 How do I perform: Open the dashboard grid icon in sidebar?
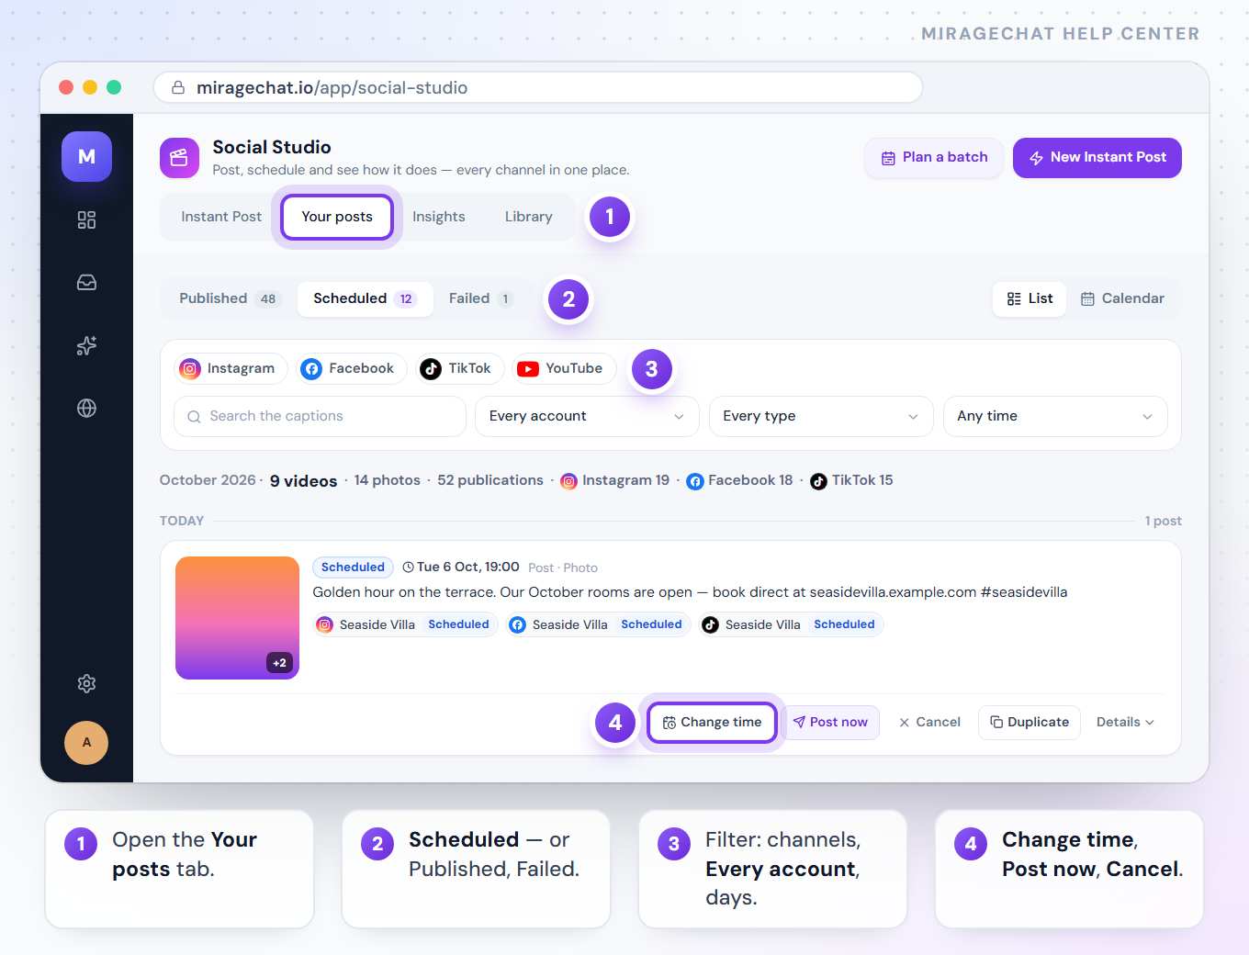click(x=86, y=220)
